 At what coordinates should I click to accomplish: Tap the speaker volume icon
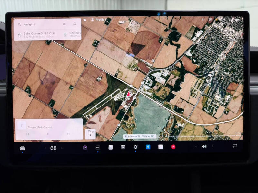coord(204,146)
